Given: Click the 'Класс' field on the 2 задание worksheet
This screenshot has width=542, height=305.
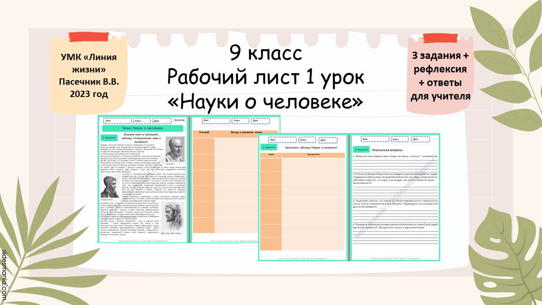Looking at the screenshot, I should [x=308, y=139].
